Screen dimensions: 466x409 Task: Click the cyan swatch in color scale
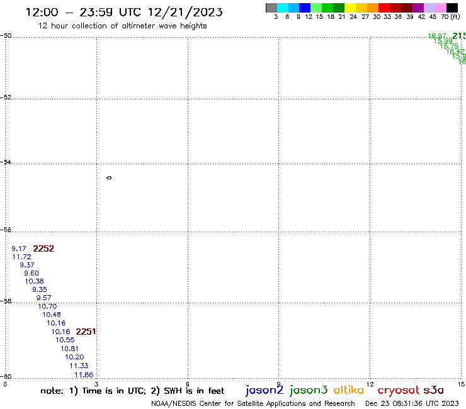point(283,8)
